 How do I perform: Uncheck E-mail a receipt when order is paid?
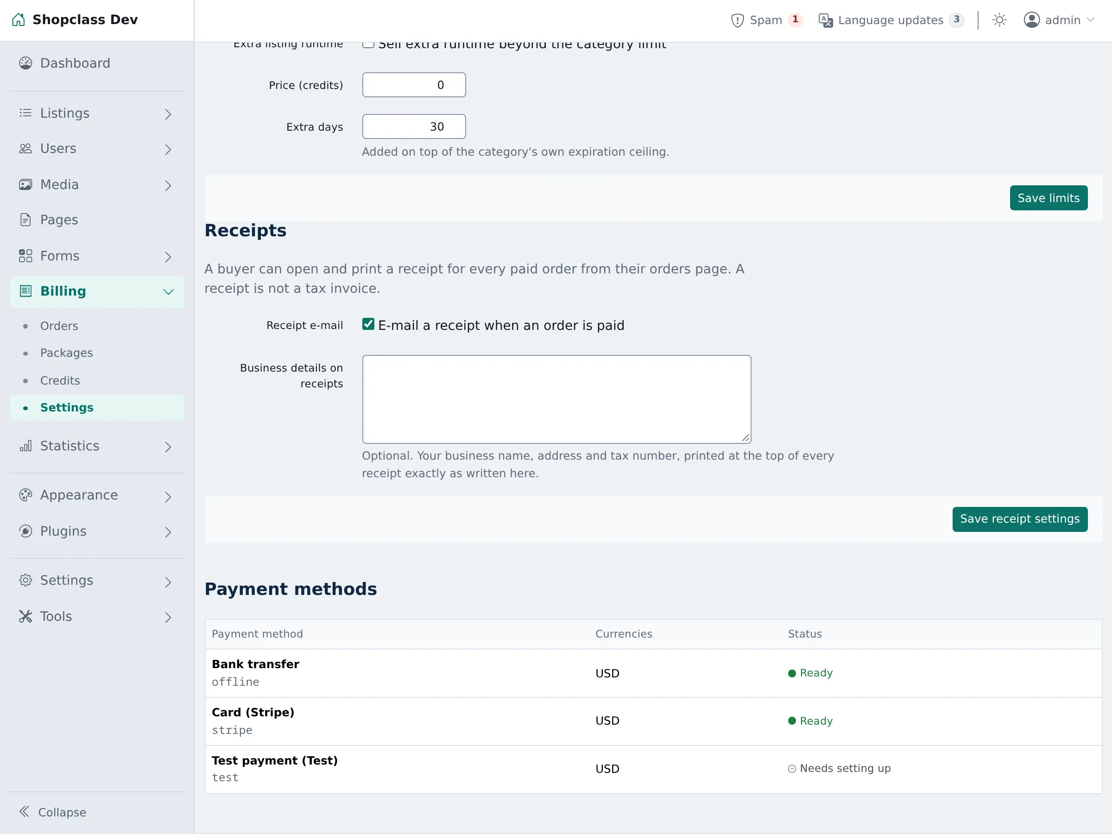point(368,324)
